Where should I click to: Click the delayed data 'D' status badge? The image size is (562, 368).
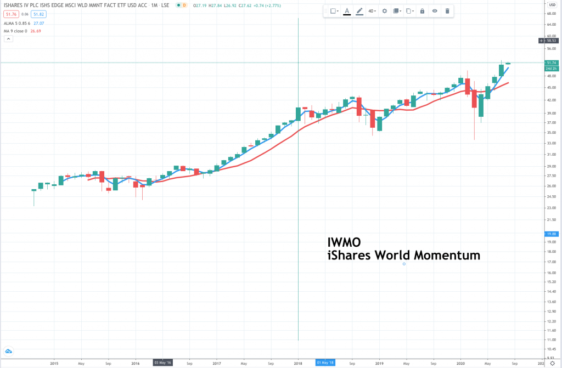pyautogui.click(x=184, y=5)
